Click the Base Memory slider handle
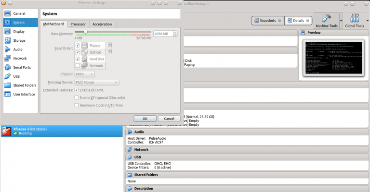370x192 pixels. point(86,32)
